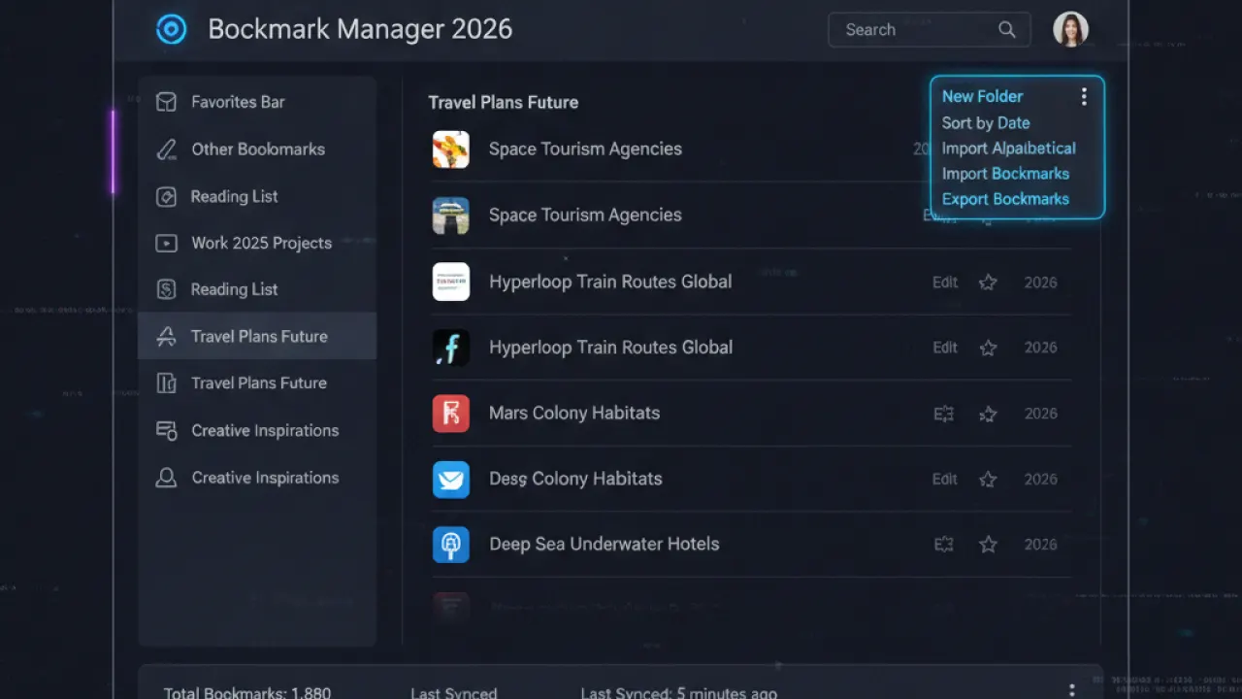Click the building-photo Space Tourism Agencies favicon
This screenshot has width=1242, height=699.
pyautogui.click(x=451, y=216)
